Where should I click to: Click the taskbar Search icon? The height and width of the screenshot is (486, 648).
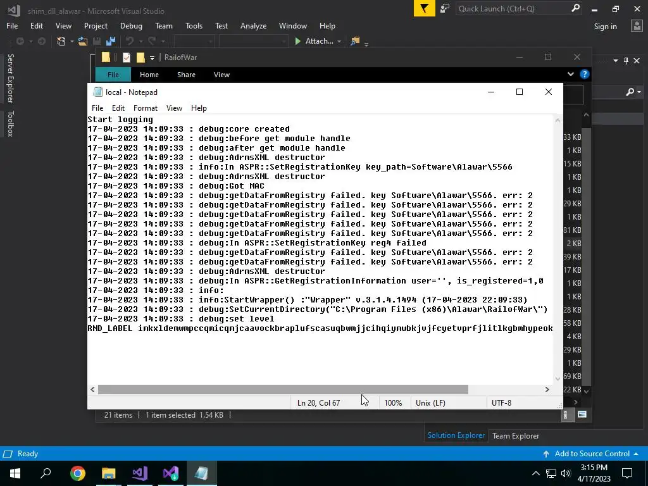pos(46,473)
